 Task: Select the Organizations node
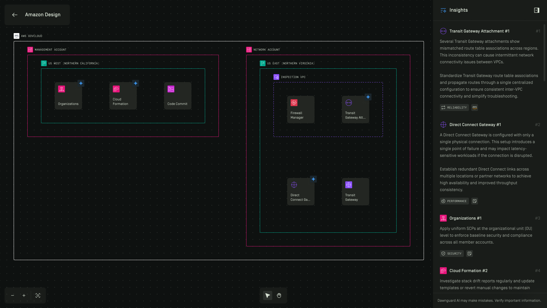68,96
